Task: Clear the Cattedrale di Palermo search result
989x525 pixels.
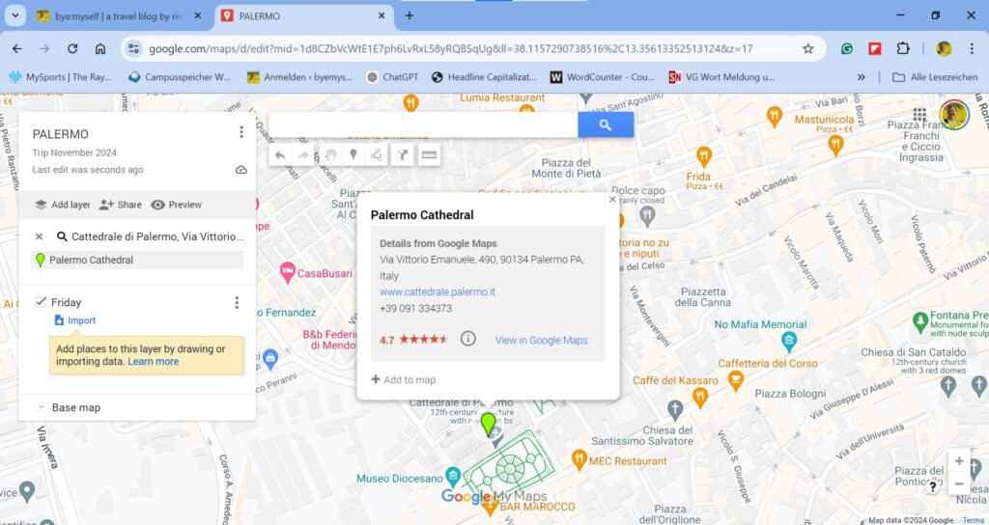Action: [x=39, y=236]
